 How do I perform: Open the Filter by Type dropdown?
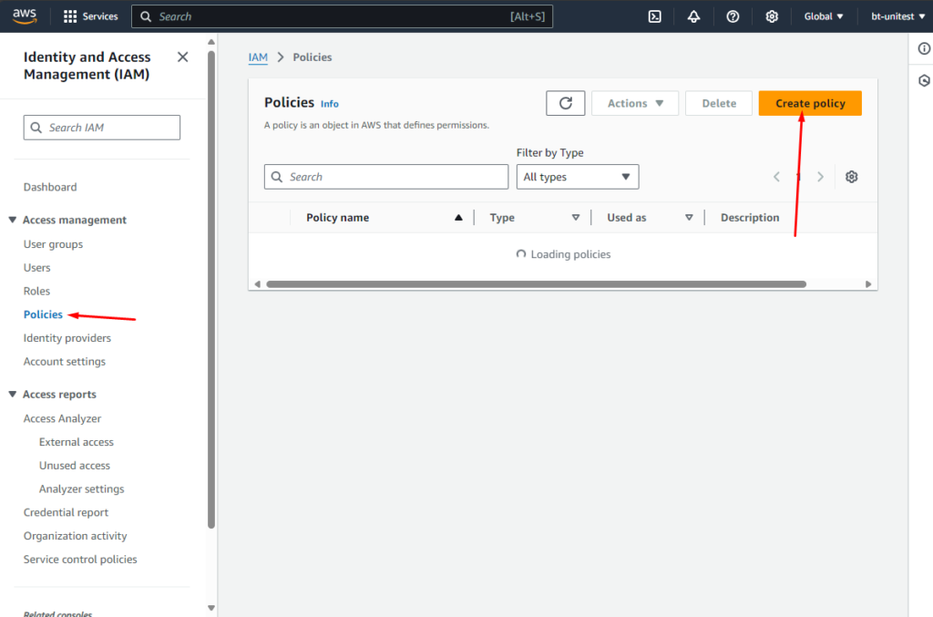tap(577, 177)
